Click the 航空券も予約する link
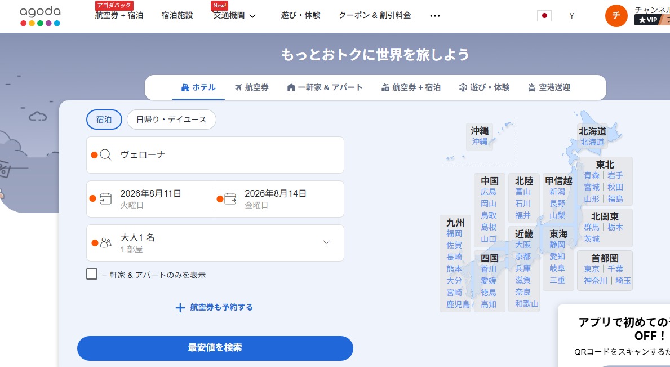670x367 pixels. coord(221,308)
